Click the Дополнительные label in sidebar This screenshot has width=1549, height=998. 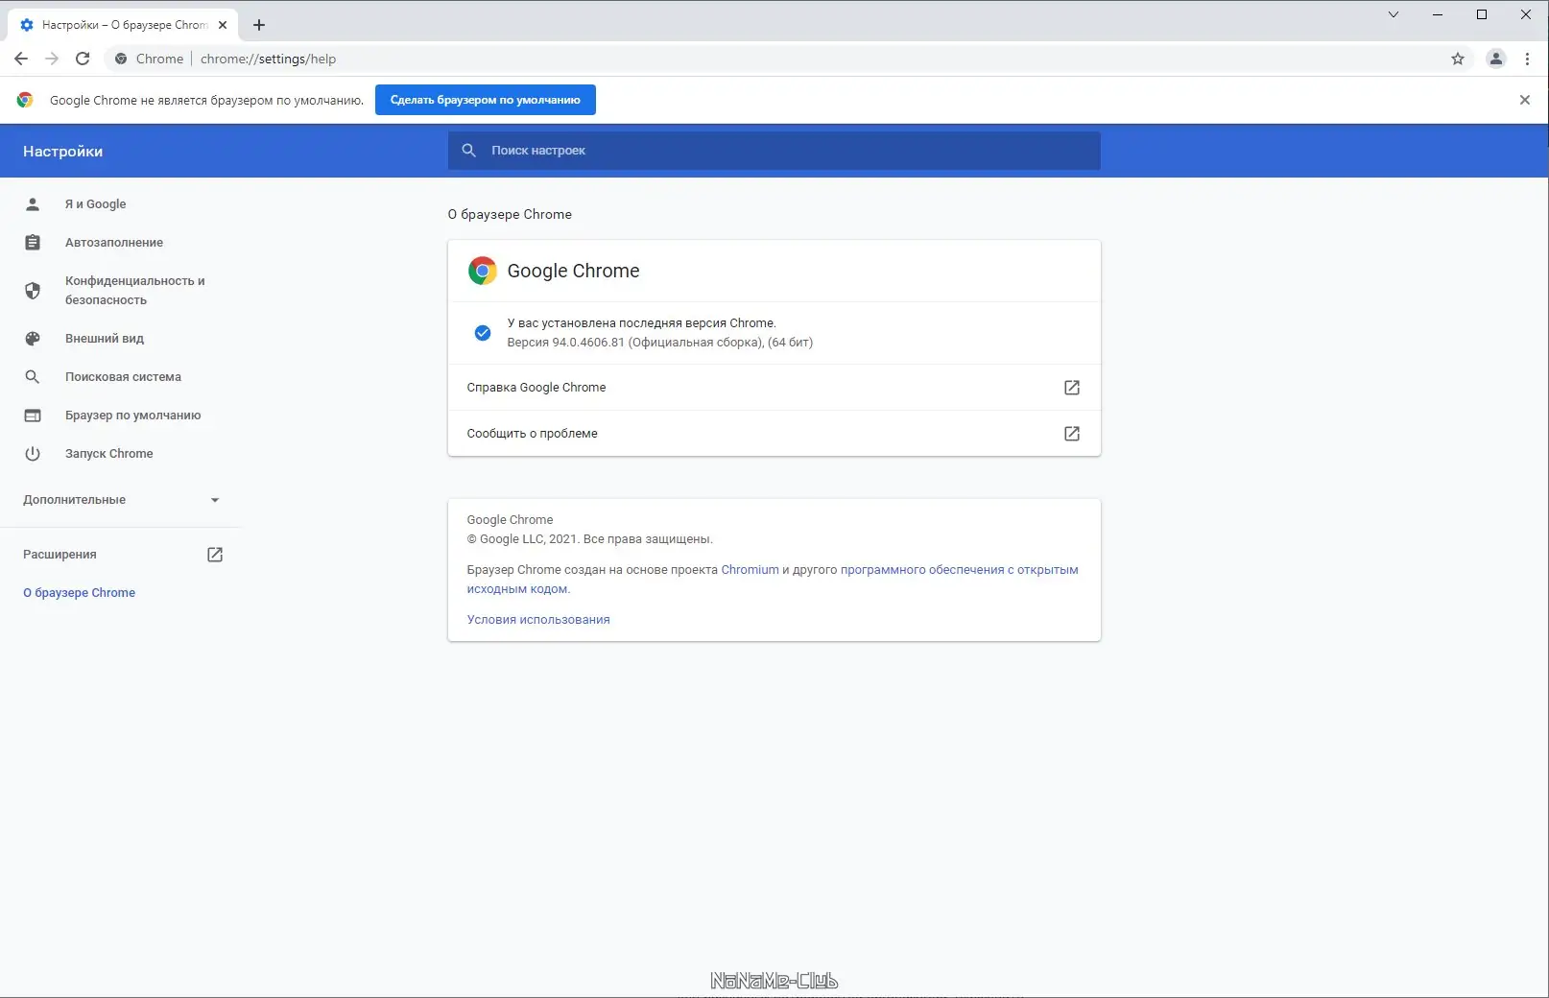point(75,500)
